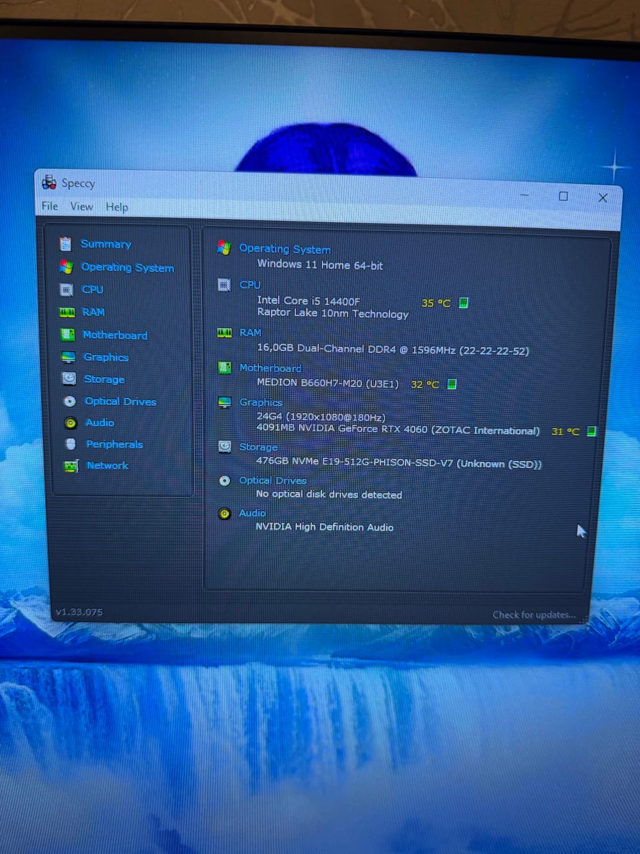Click the Speccy app icon in title bar

(49, 181)
